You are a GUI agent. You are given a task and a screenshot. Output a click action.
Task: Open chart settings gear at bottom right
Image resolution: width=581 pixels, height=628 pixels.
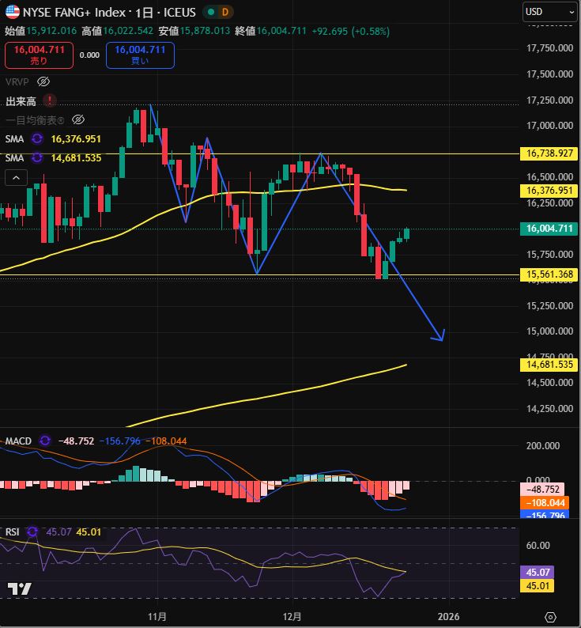pyautogui.click(x=551, y=615)
